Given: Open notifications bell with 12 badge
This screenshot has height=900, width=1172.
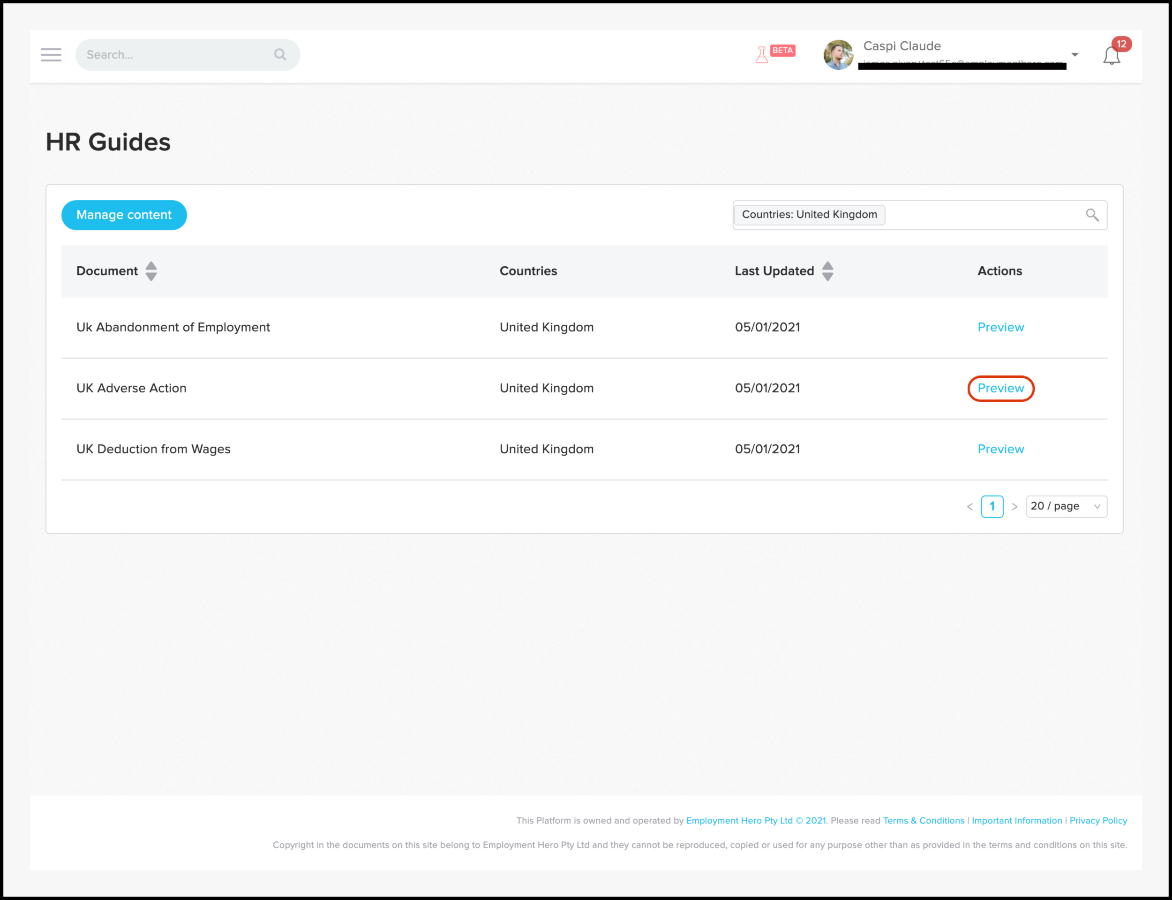Looking at the screenshot, I should [1112, 56].
